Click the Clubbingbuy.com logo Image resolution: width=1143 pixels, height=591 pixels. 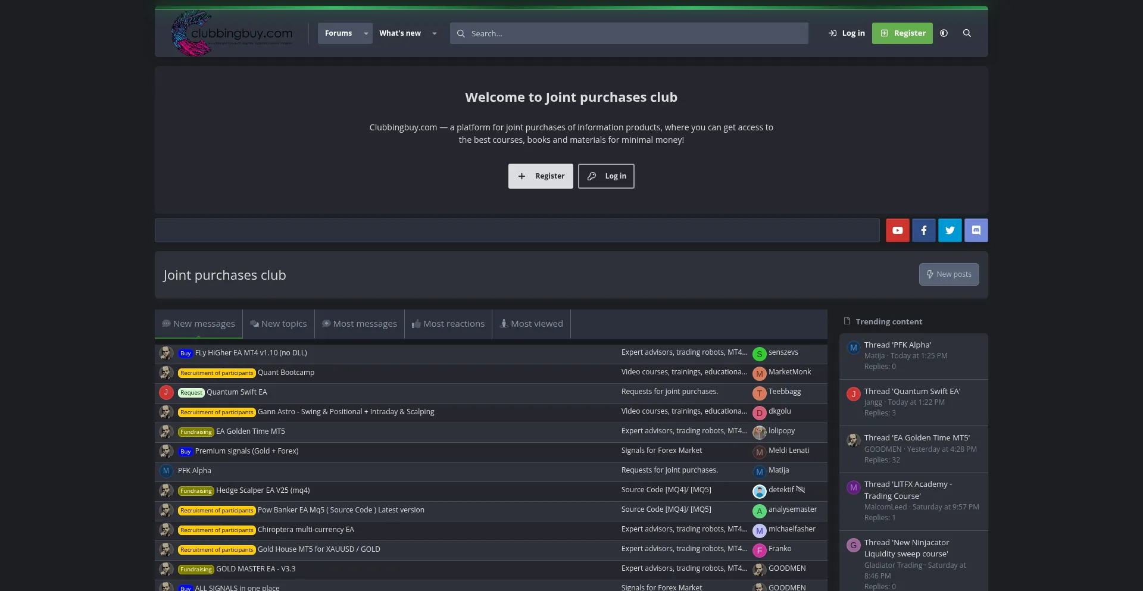[x=232, y=33]
